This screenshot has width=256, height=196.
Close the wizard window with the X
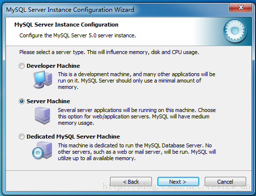(x=240, y=7)
